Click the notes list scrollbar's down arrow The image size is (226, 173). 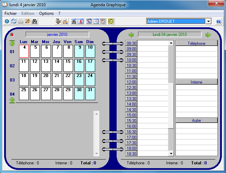[97, 154]
